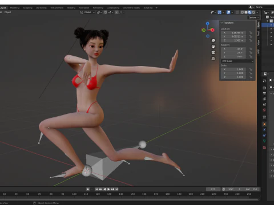The image size is (274, 205).
Task: Click the red X axis gizmo ball
Action: [x=212, y=30]
